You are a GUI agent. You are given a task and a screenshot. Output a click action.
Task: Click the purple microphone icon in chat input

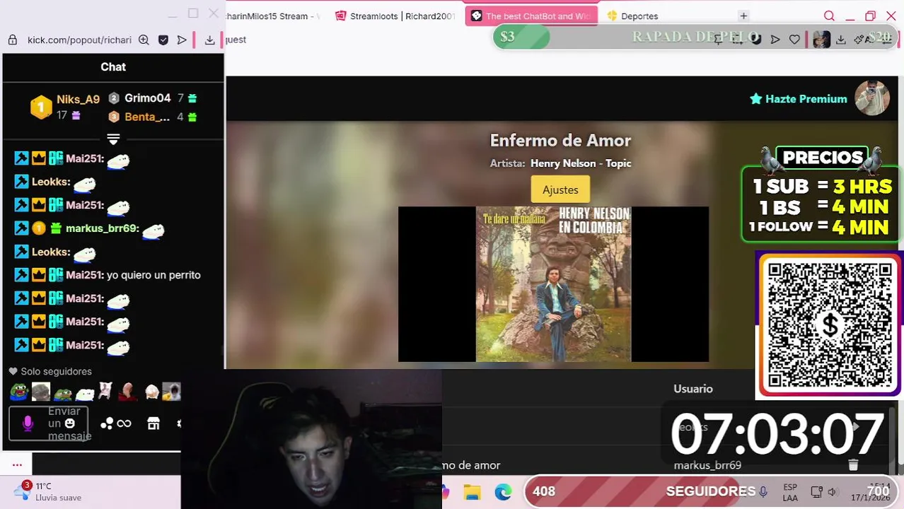(x=28, y=423)
